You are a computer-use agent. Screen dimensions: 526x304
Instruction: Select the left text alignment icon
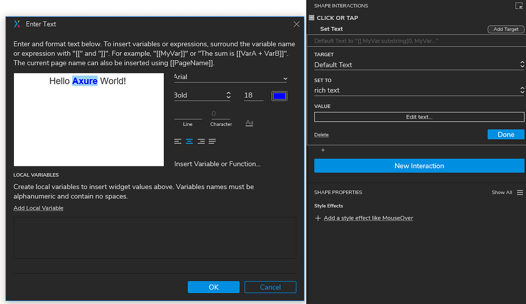click(177, 141)
